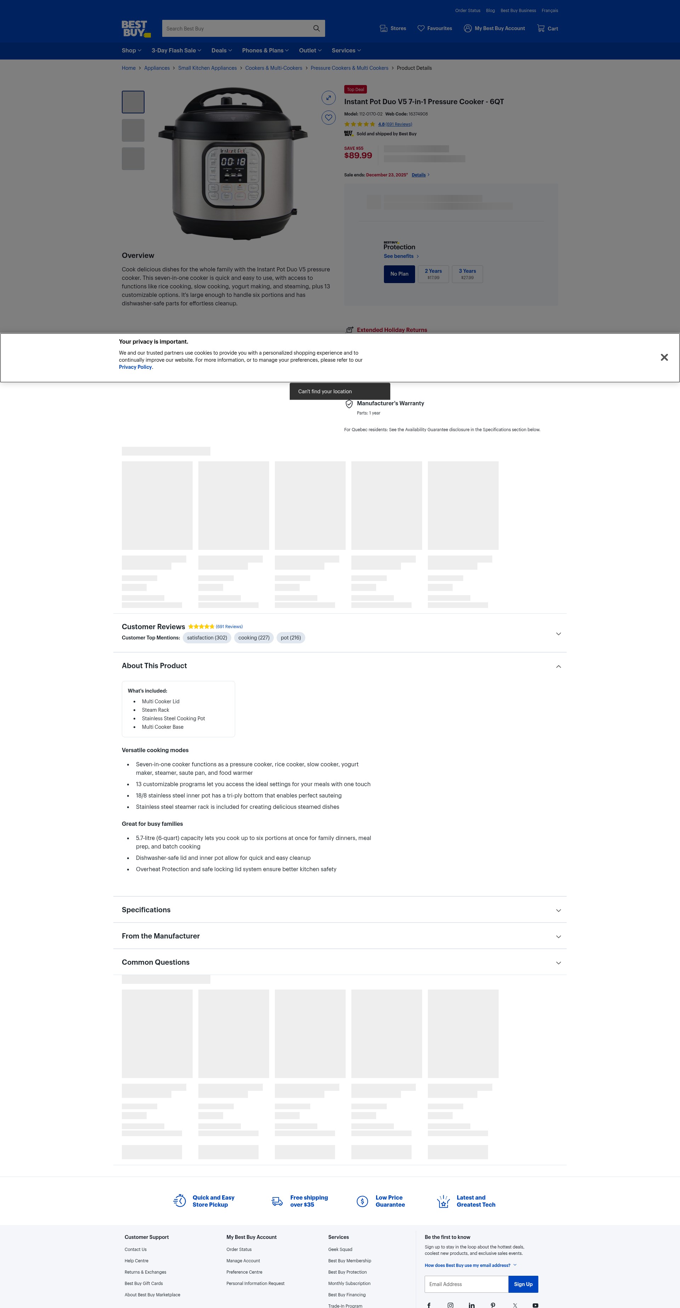Open the 3-Day Flash Sale menu
The width and height of the screenshot is (680, 1308).
click(x=176, y=50)
